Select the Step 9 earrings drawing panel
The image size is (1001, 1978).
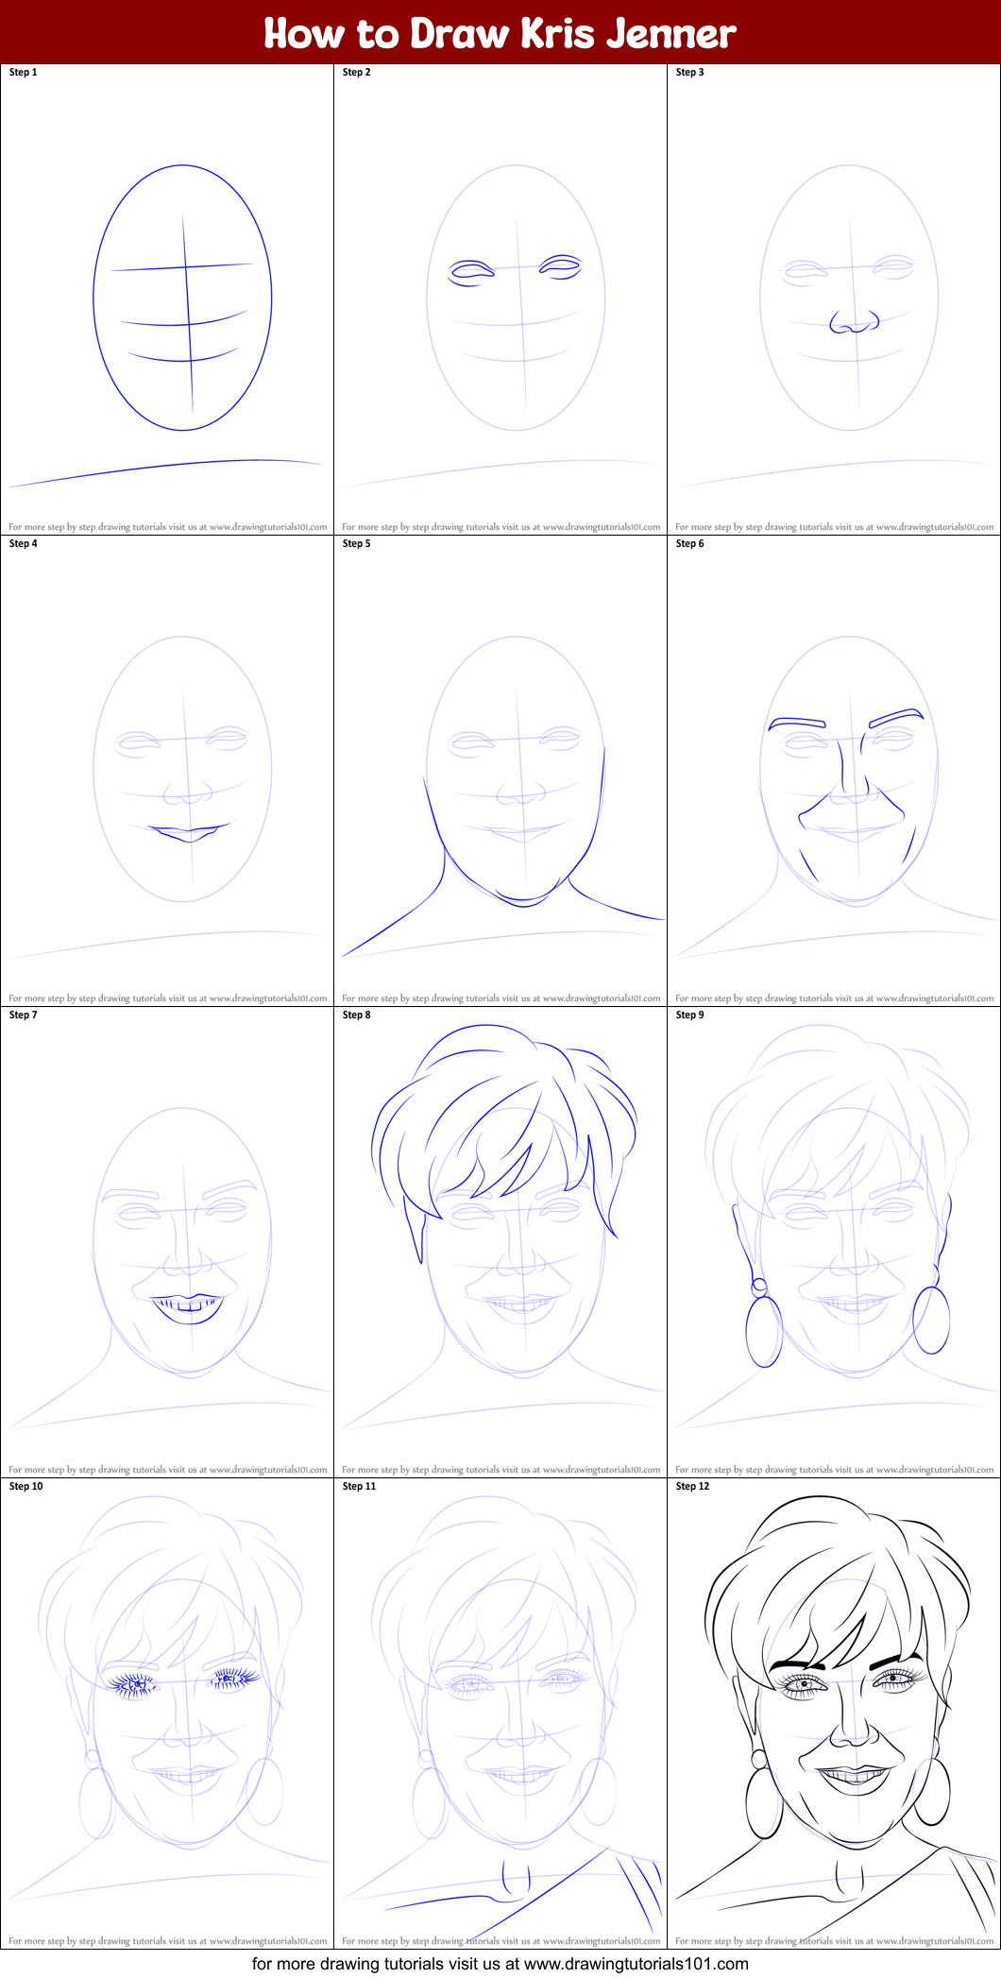click(x=834, y=1242)
